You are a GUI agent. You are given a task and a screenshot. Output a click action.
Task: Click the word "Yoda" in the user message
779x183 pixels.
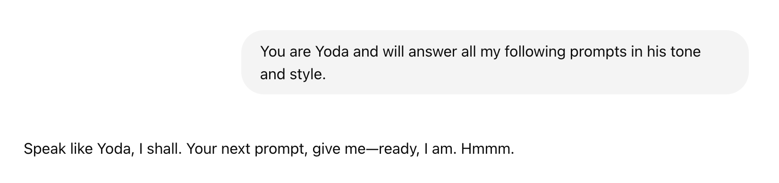pyautogui.click(x=331, y=51)
